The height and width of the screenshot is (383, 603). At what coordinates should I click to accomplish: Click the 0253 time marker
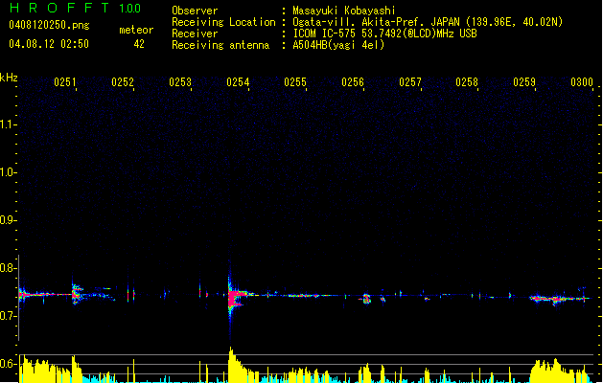[180, 82]
